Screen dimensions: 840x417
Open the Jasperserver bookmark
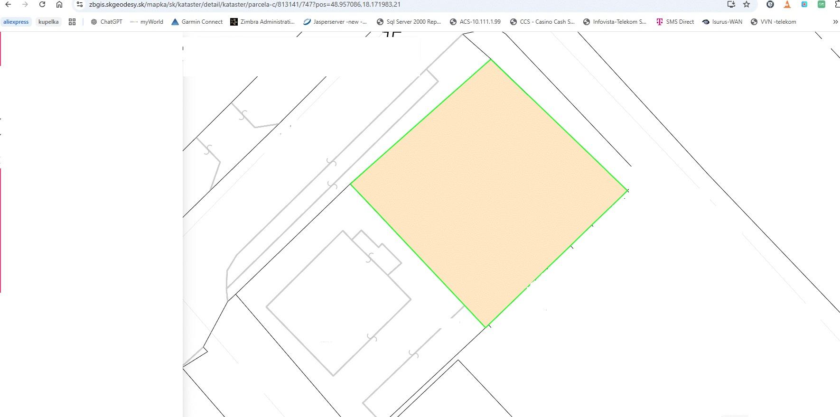[335, 22]
